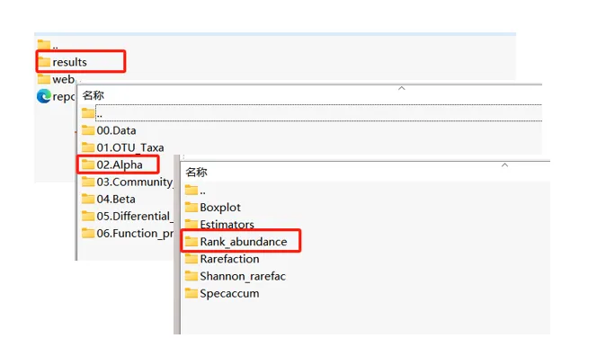Open the 04.Beta folder
This screenshot has height=356, width=606.
tap(109, 199)
